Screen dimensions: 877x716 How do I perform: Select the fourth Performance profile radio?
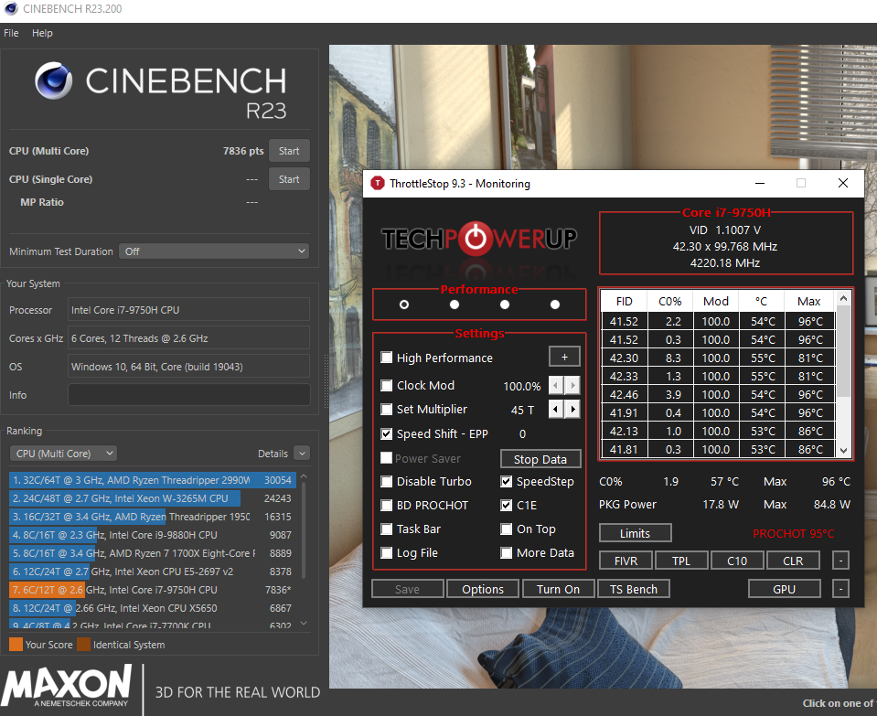pos(555,305)
